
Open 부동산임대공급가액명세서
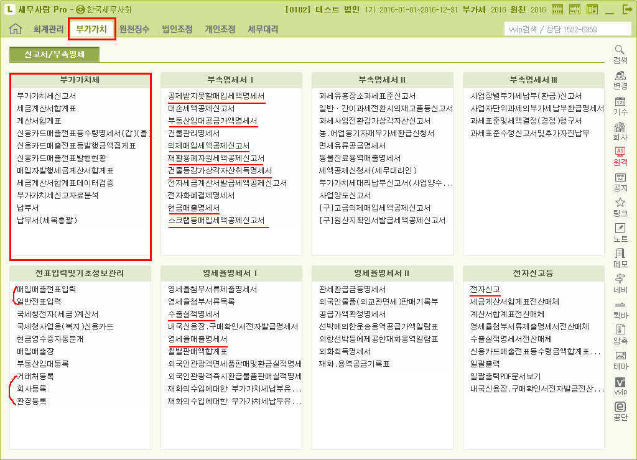(x=213, y=121)
